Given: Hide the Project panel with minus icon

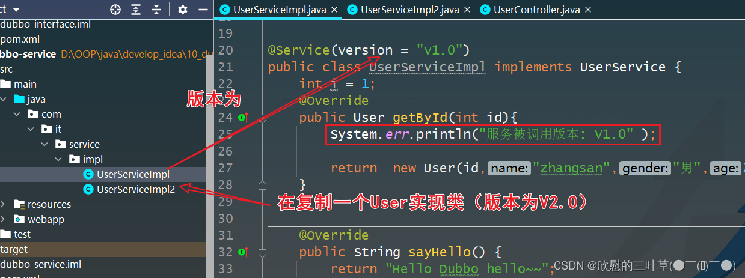Looking at the screenshot, I should (203, 10).
